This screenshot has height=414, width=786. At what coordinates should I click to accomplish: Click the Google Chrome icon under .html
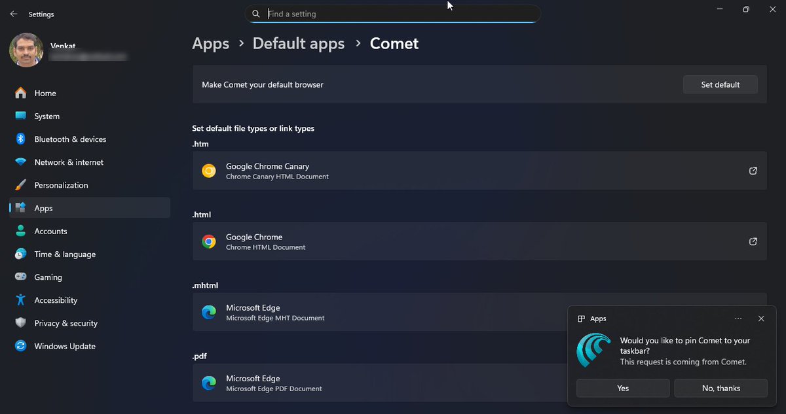point(208,241)
